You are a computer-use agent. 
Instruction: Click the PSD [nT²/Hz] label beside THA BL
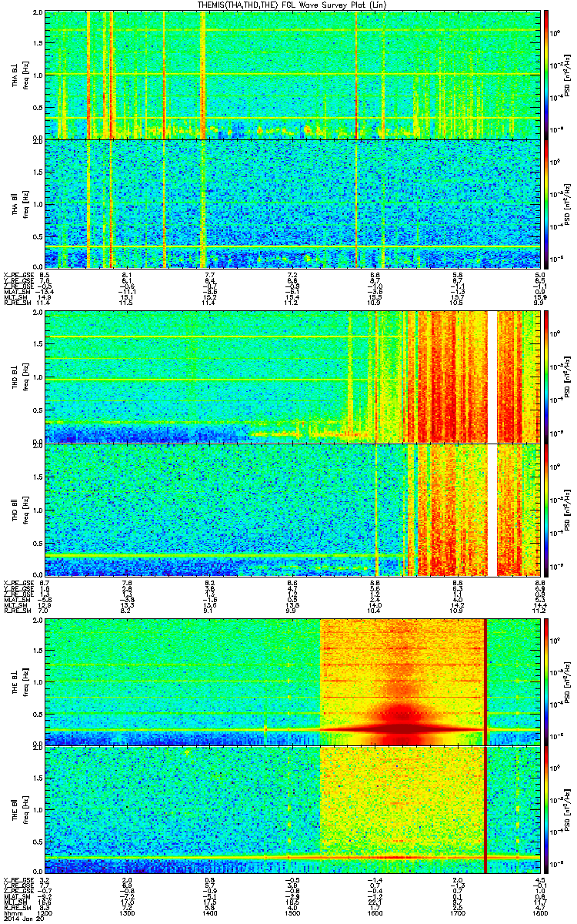point(568,75)
